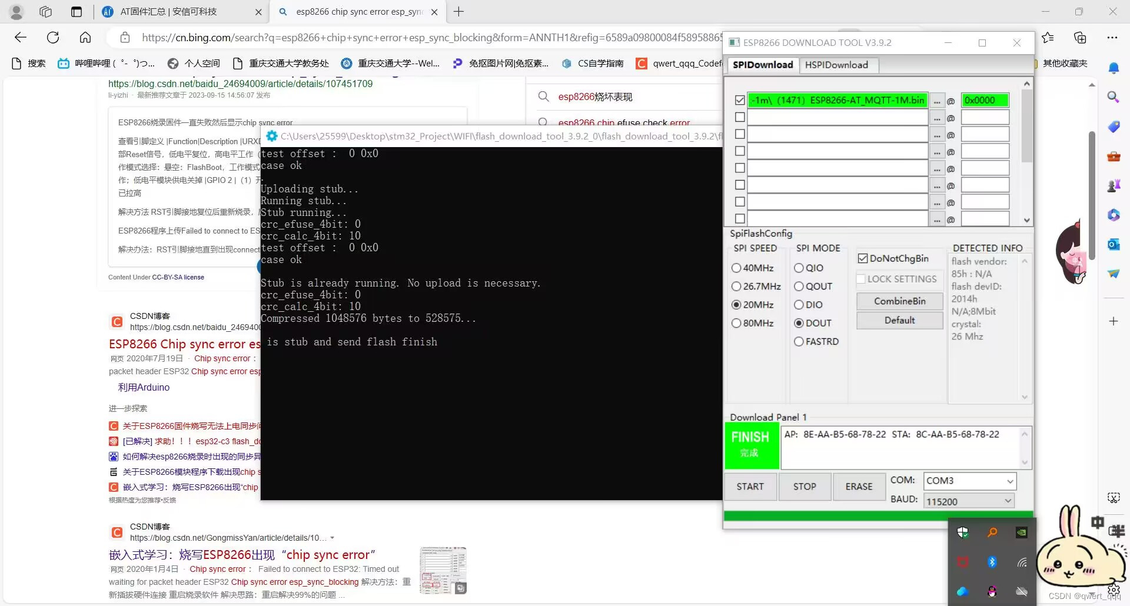
Task: Go back in the browser
Action: click(x=21, y=38)
